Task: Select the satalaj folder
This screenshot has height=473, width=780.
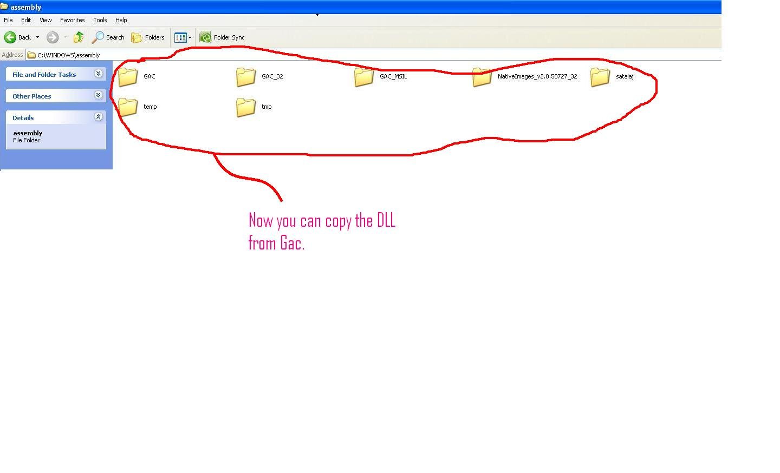Action: click(612, 77)
